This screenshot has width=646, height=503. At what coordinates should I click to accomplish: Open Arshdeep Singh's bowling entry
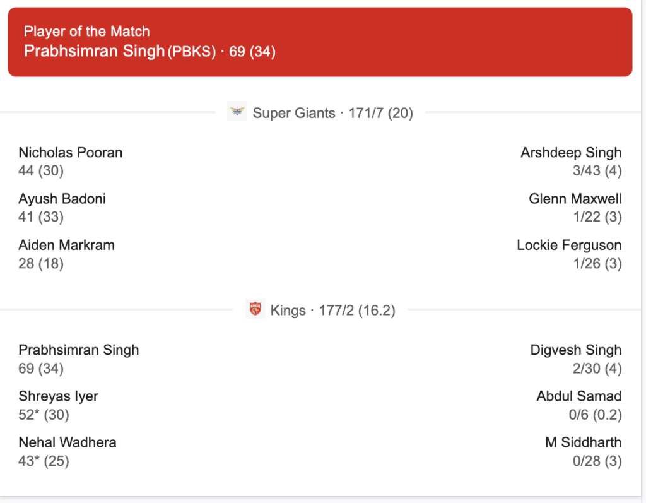(x=571, y=153)
